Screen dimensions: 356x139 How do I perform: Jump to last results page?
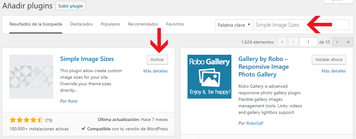pyautogui.click(x=348, y=42)
